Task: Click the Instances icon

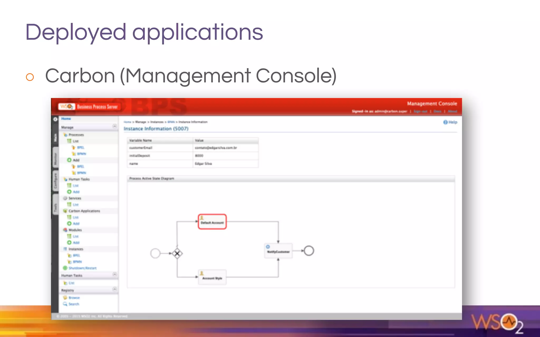Action: pos(65,249)
